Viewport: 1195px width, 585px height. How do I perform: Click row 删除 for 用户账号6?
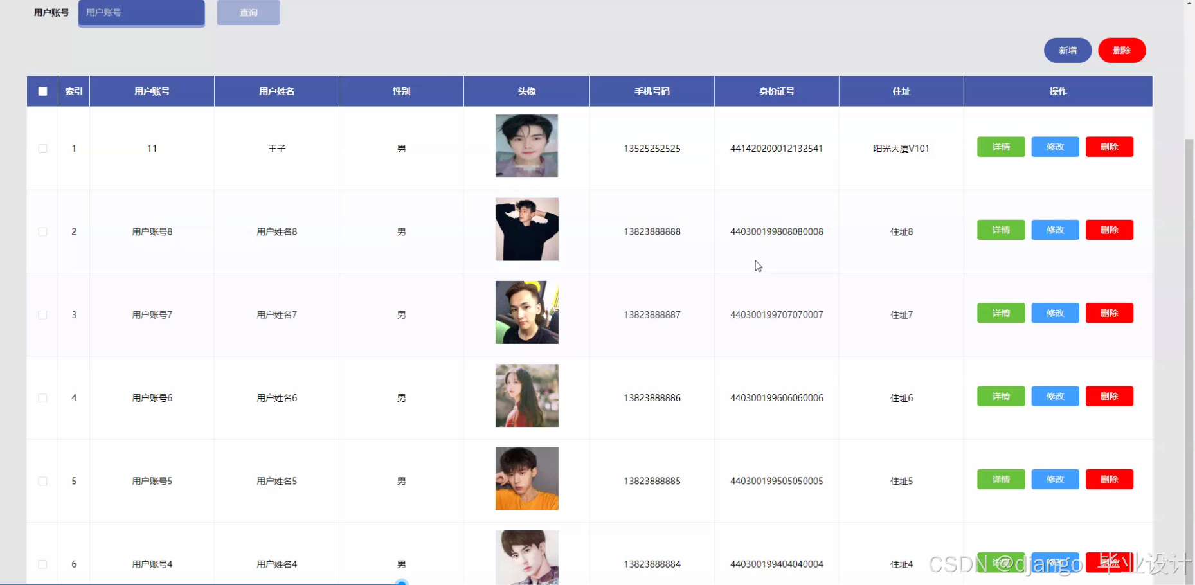1110,396
